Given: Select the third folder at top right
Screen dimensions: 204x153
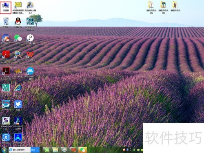Looking at the screenshot, I should point(175,6).
